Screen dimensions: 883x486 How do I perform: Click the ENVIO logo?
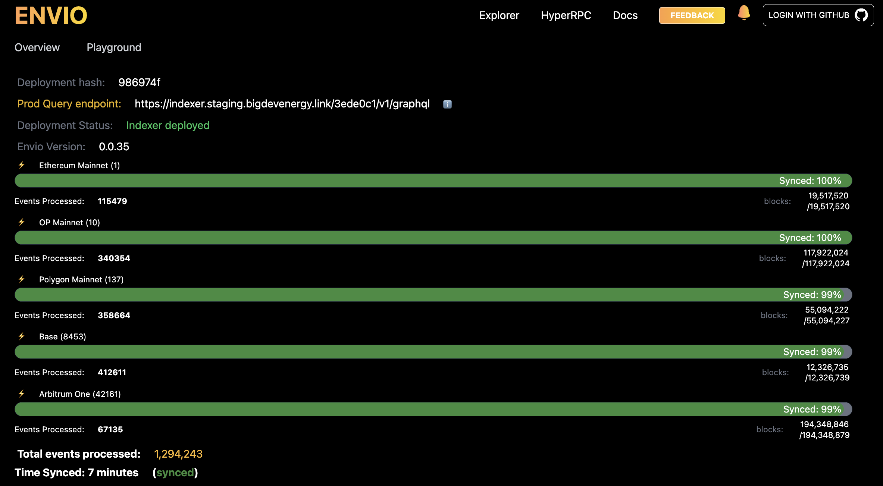[50, 15]
